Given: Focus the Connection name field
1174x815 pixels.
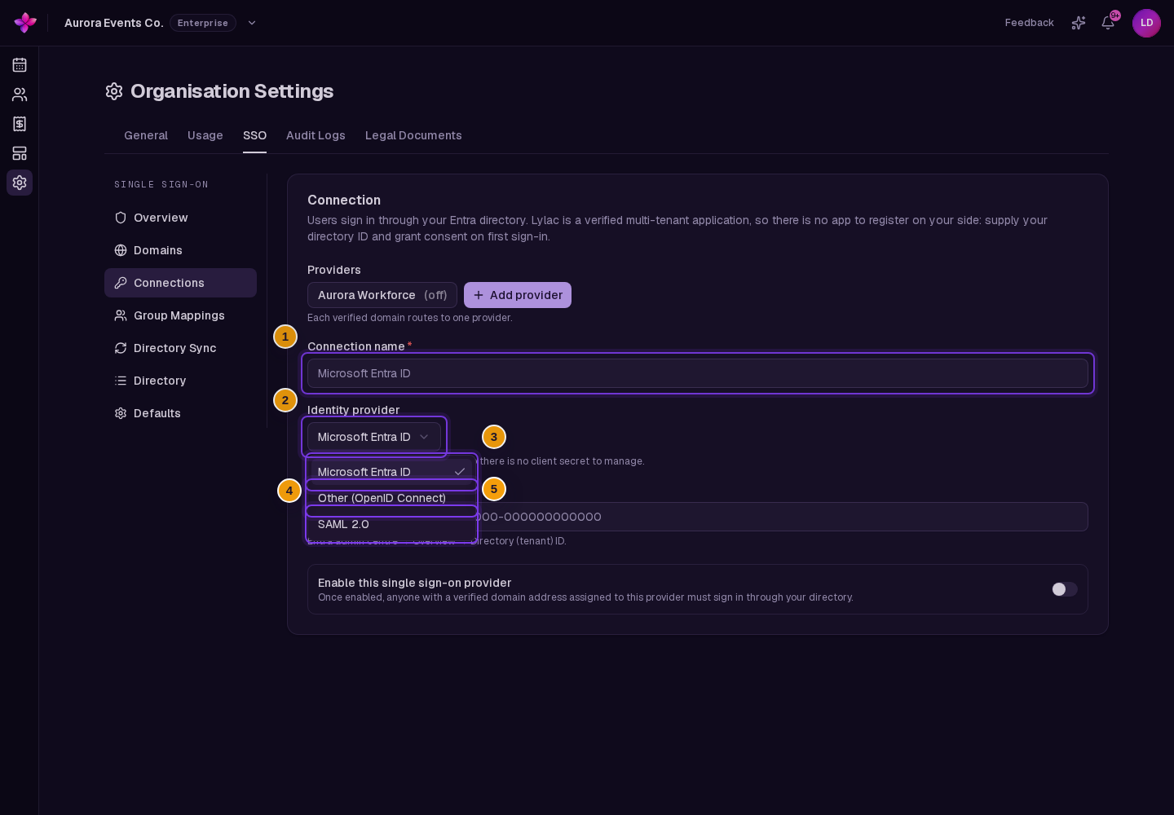Looking at the screenshot, I should tap(698, 373).
